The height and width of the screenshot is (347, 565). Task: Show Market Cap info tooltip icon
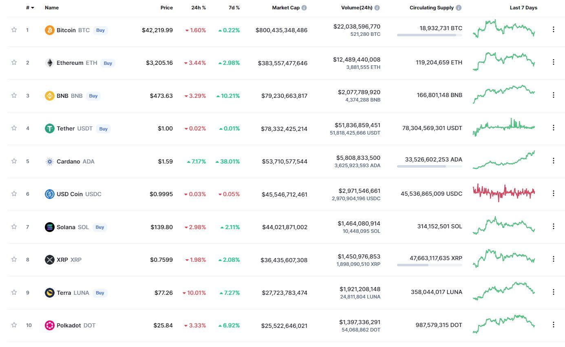tap(304, 8)
